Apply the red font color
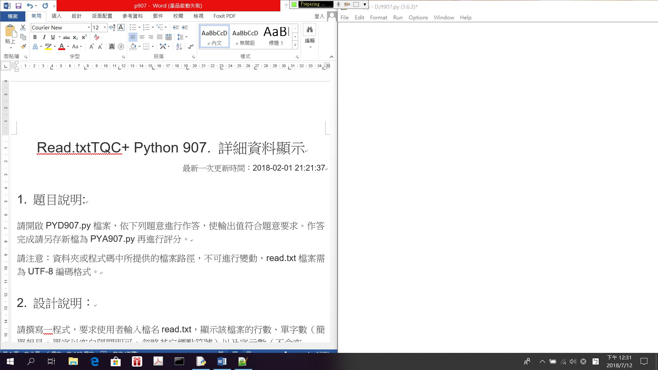This screenshot has height=370, width=658. pyautogui.click(x=62, y=46)
